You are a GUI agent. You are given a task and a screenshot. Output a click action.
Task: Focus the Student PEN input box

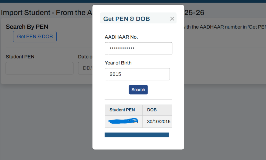pos(39,68)
